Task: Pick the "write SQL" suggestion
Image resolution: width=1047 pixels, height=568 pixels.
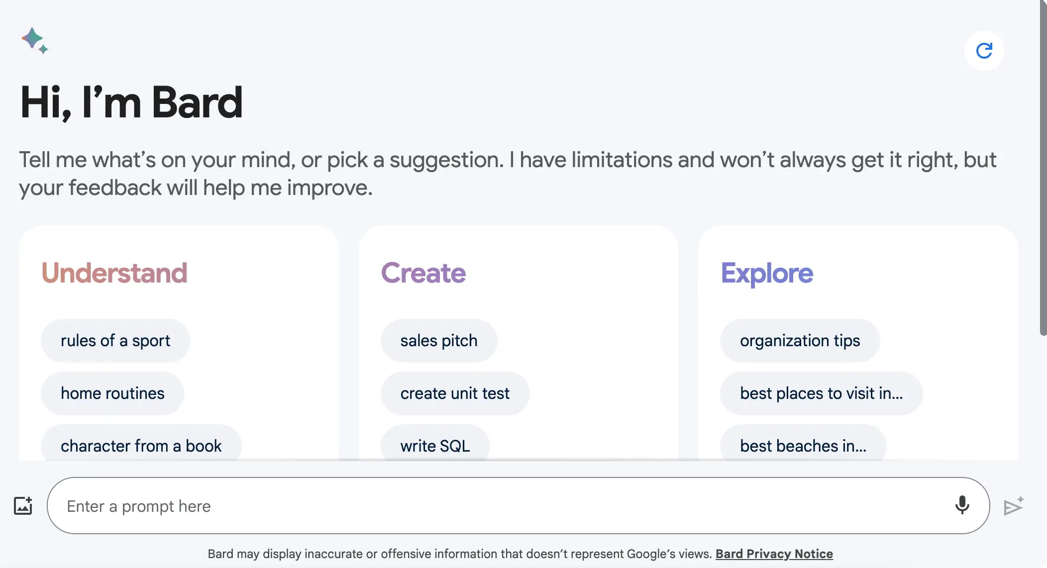Action: tap(435, 445)
